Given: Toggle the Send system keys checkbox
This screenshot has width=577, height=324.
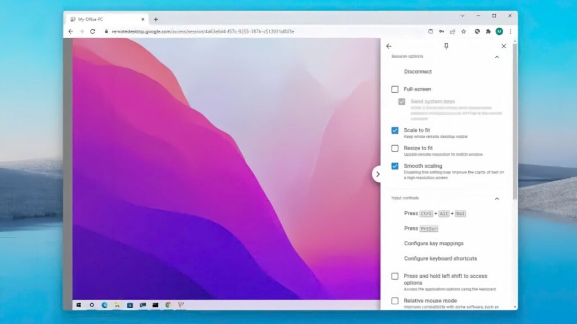Looking at the screenshot, I should click(402, 102).
